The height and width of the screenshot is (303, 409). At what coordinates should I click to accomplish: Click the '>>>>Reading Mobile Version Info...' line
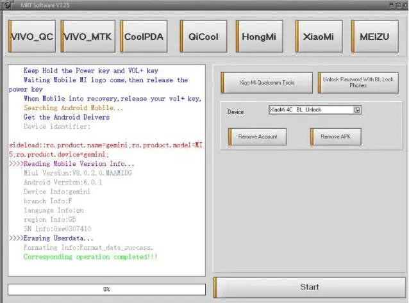pyautogui.click(x=72, y=164)
